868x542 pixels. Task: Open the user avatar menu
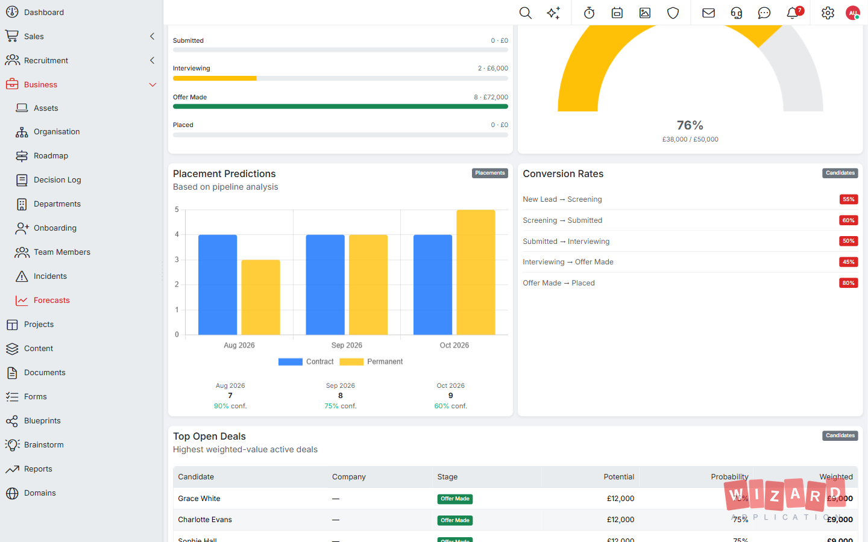coord(853,13)
